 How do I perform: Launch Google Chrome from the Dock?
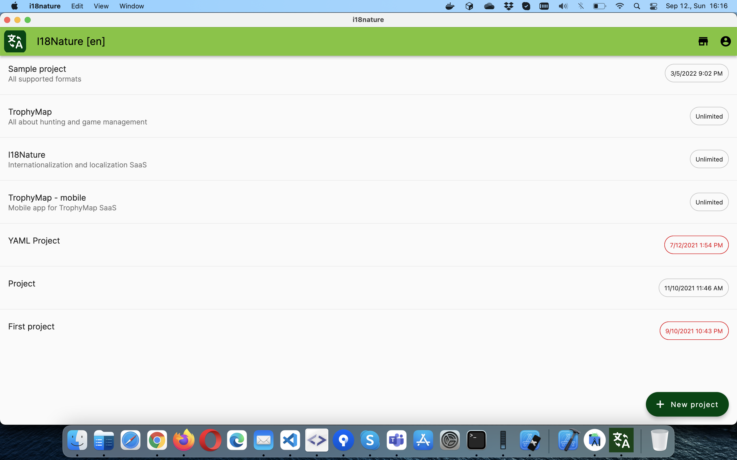pyautogui.click(x=157, y=440)
